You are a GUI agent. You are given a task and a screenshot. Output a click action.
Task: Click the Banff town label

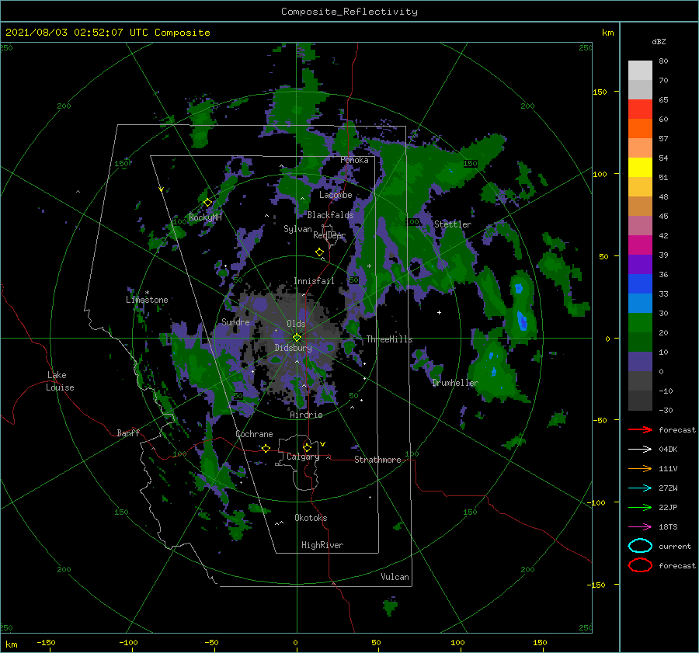click(128, 432)
